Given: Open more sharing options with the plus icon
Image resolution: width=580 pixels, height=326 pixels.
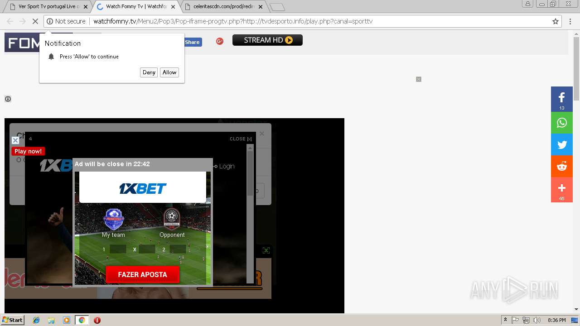Looking at the screenshot, I should [562, 190].
